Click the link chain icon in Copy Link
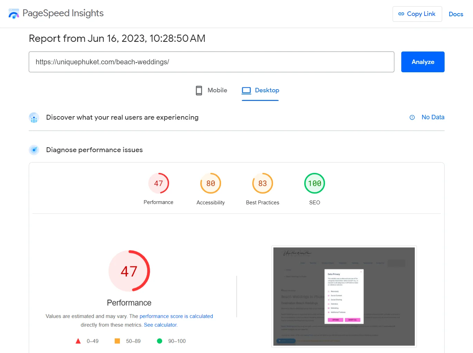 401,14
